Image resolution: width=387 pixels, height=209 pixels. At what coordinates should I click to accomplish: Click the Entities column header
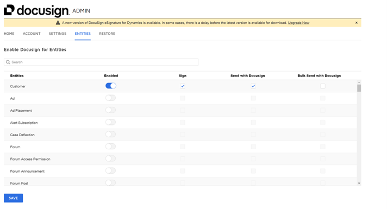[17, 75]
